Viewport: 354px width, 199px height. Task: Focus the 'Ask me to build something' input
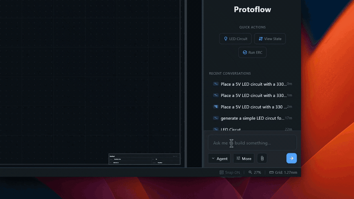click(252, 143)
